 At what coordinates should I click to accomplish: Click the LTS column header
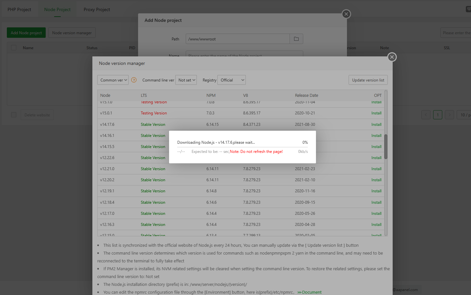[144, 96]
